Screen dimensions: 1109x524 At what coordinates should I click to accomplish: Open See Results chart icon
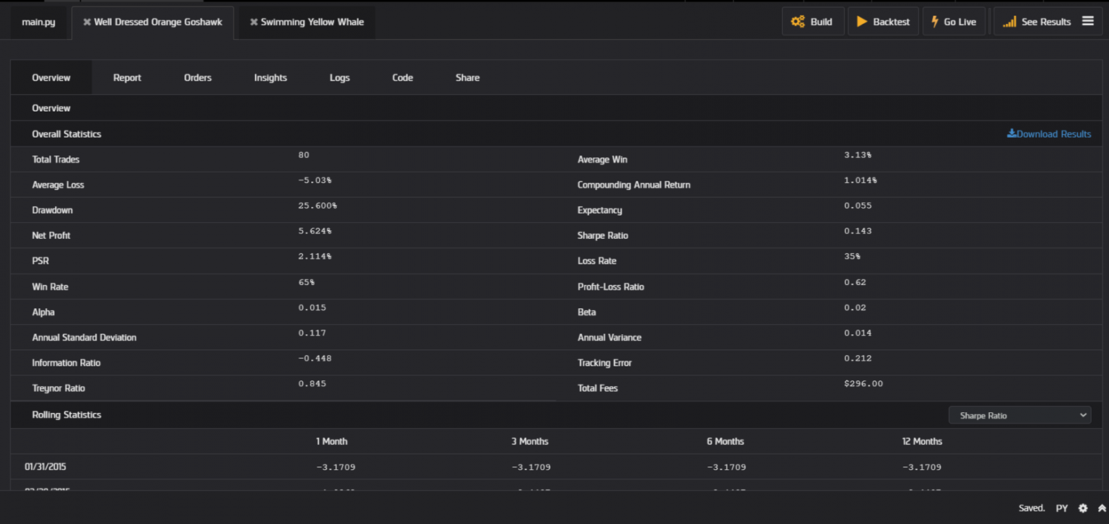tap(1009, 22)
